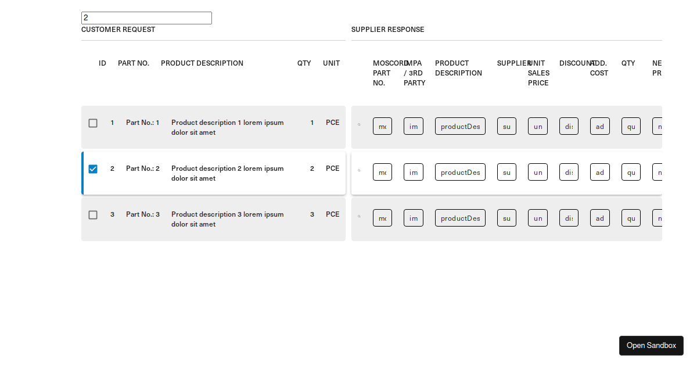Click the supplier input in row 3
This screenshot has width=697, height=366.
coord(506,218)
